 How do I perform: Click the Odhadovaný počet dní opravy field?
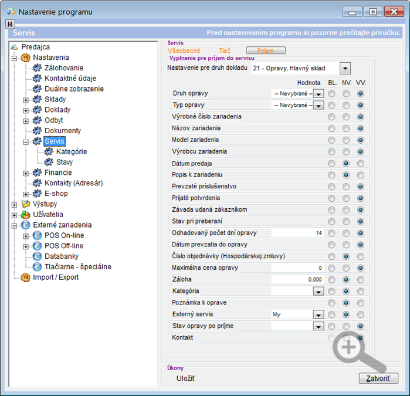tap(297, 233)
